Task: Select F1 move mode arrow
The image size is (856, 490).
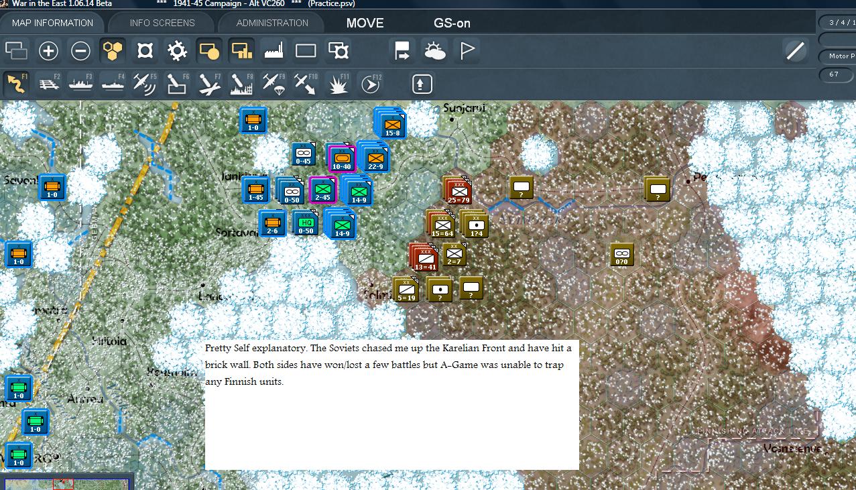Action: 16,84
